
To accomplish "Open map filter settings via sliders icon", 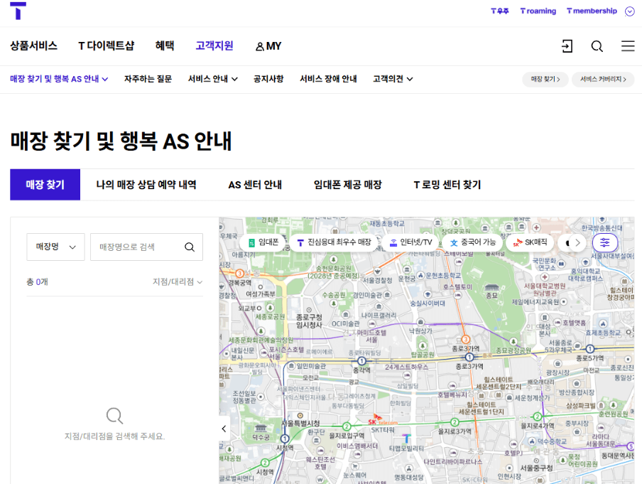I will (604, 242).
